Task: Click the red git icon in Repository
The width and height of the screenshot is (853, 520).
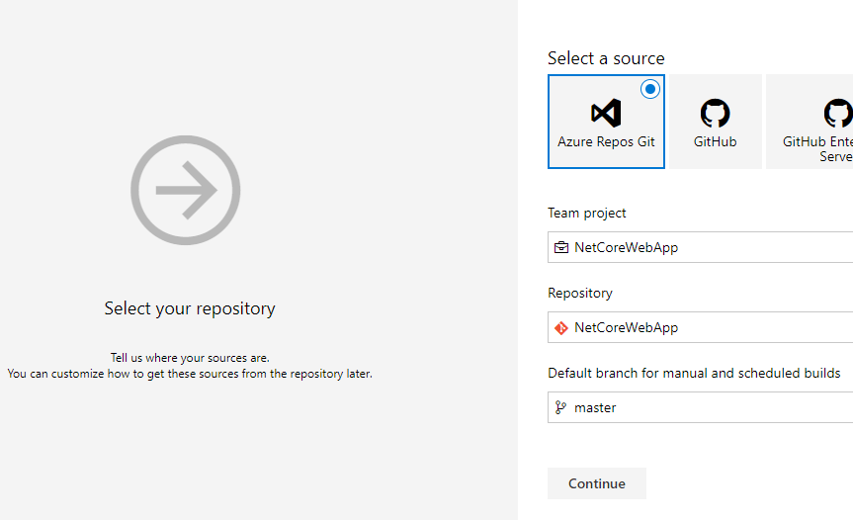Action: click(561, 327)
